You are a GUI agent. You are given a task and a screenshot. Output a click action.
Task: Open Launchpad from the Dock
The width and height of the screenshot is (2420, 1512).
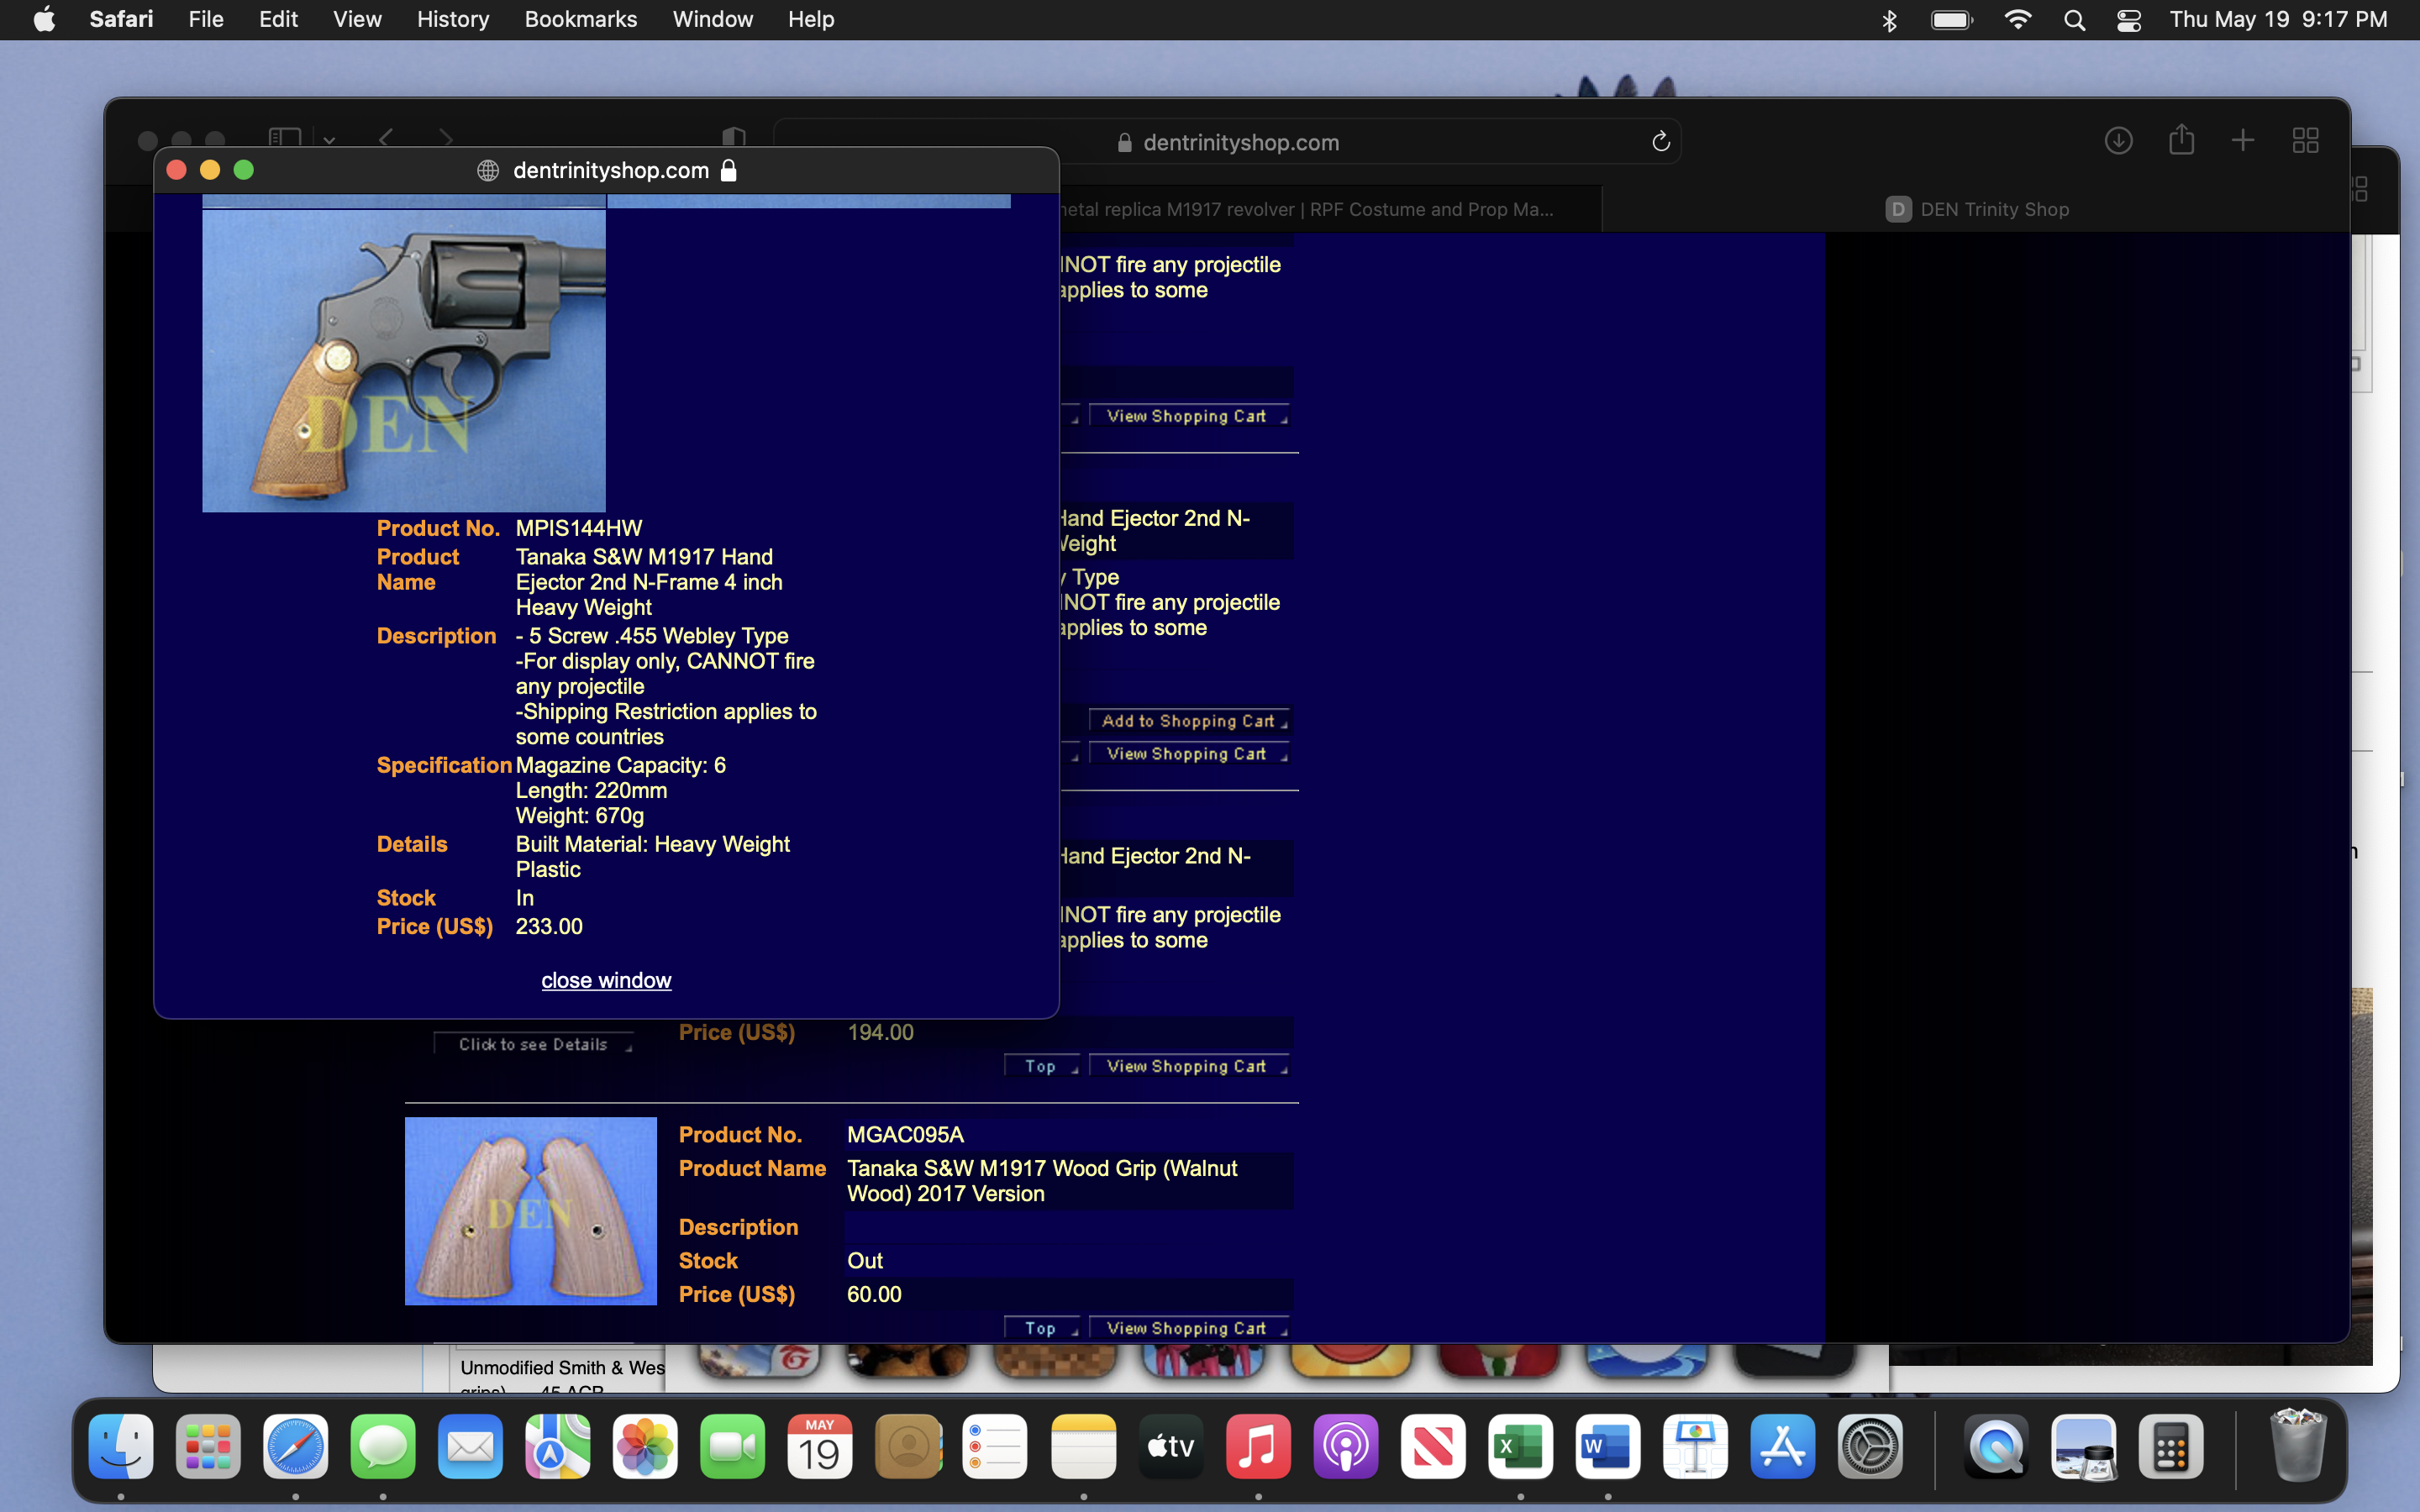[x=208, y=1446]
